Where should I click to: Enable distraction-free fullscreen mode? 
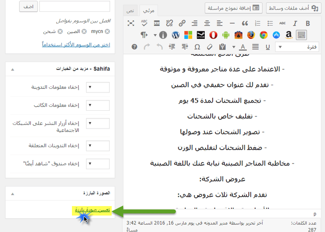click(x=131, y=23)
